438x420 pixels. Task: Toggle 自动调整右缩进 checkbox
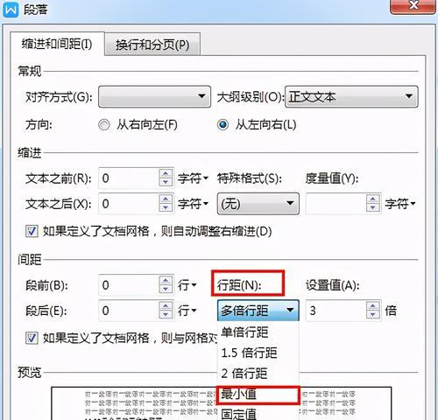click(32, 232)
